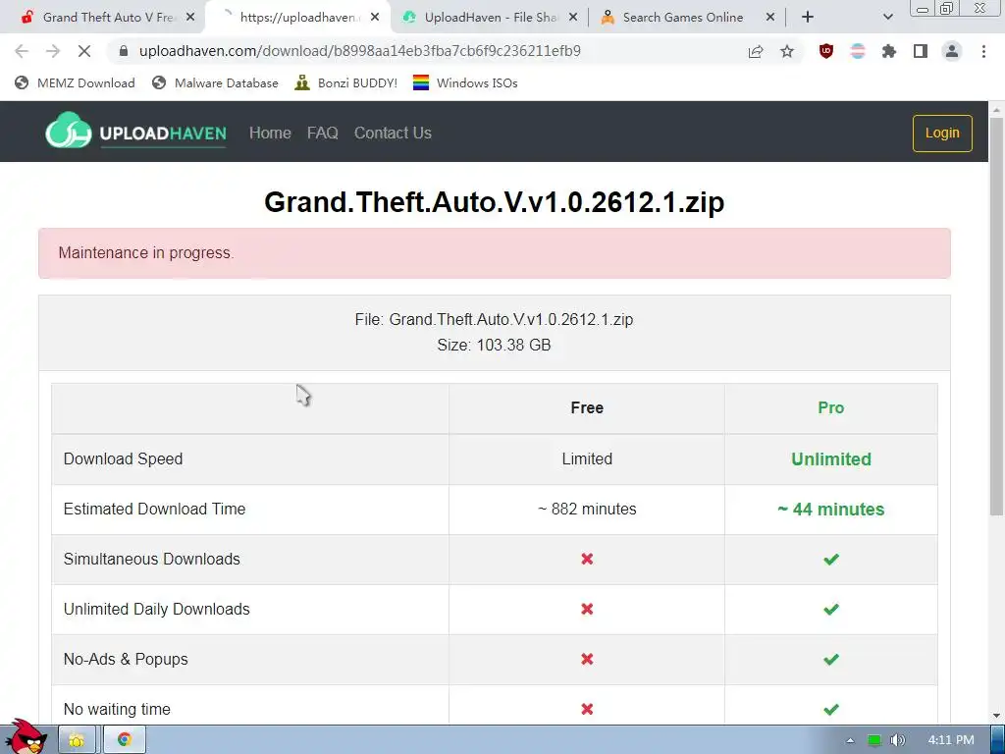The image size is (1005, 754).
Task: Click the Simultaneous Downloads row label
Action: [152, 559]
